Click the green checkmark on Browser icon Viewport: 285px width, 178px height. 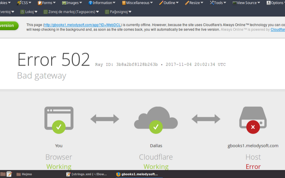tap(59, 127)
